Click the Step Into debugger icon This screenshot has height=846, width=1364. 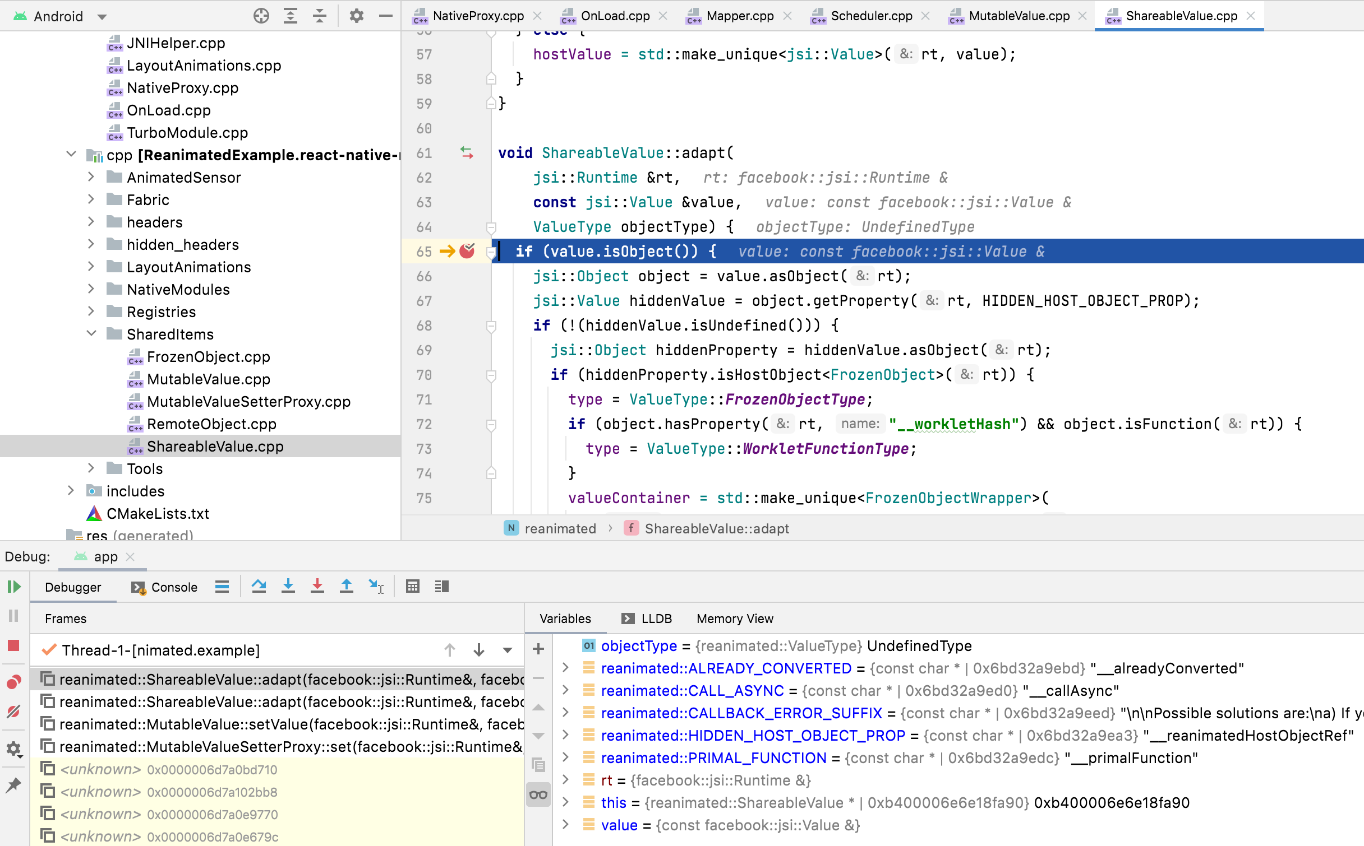(x=288, y=587)
